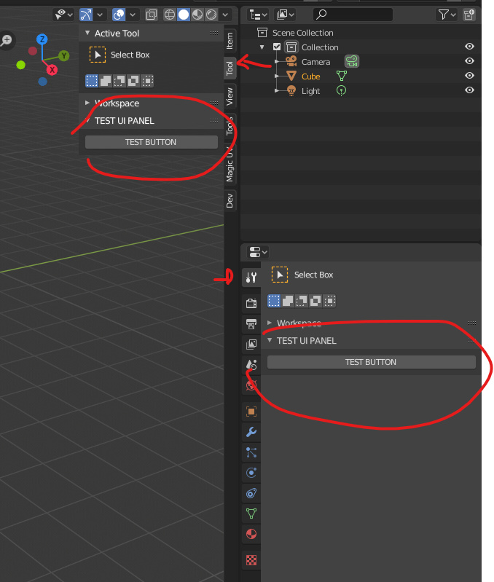Switch to solid viewport shading
Image resolution: width=494 pixels, height=582 pixels.
184,15
